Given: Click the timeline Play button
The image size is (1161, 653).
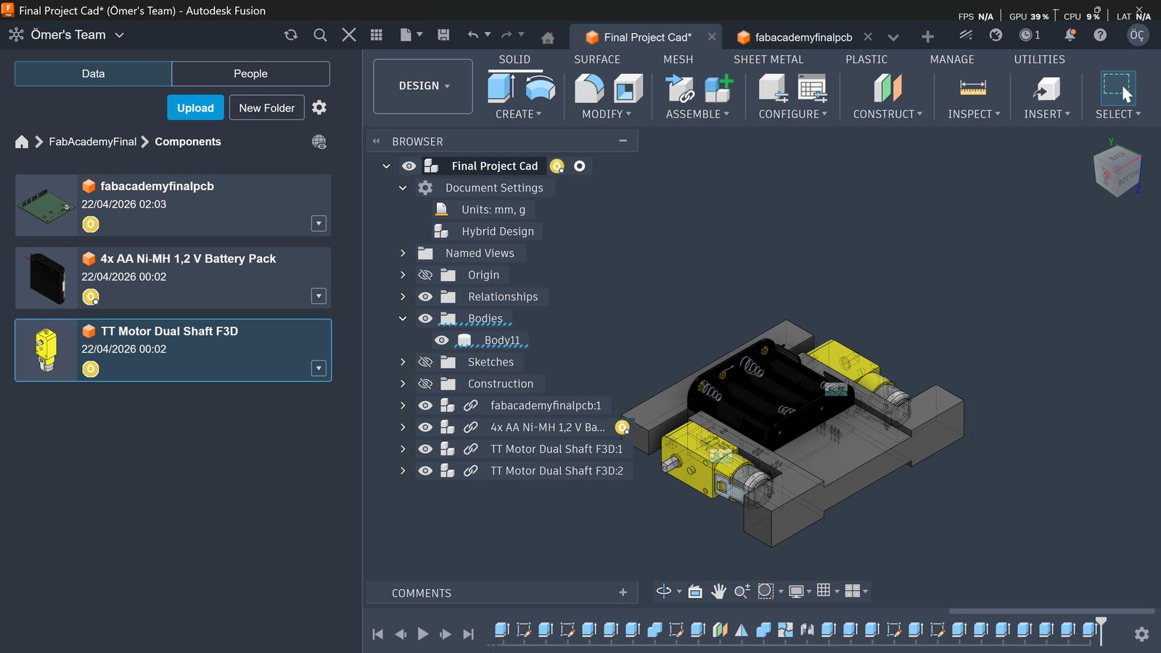Looking at the screenshot, I should click(x=423, y=634).
